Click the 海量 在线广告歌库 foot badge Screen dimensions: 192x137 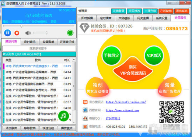(170, 87)
